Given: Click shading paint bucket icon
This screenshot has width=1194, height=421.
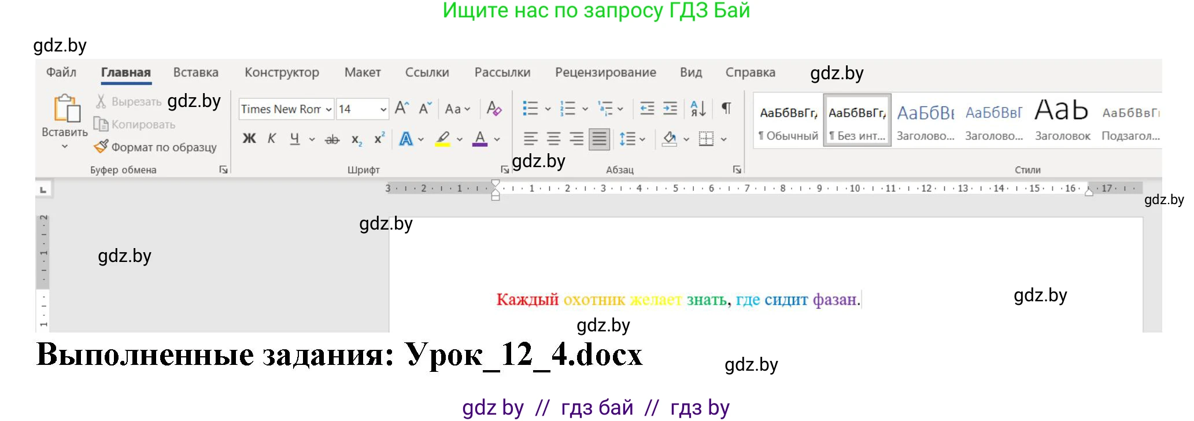Looking at the screenshot, I should click(670, 139).
